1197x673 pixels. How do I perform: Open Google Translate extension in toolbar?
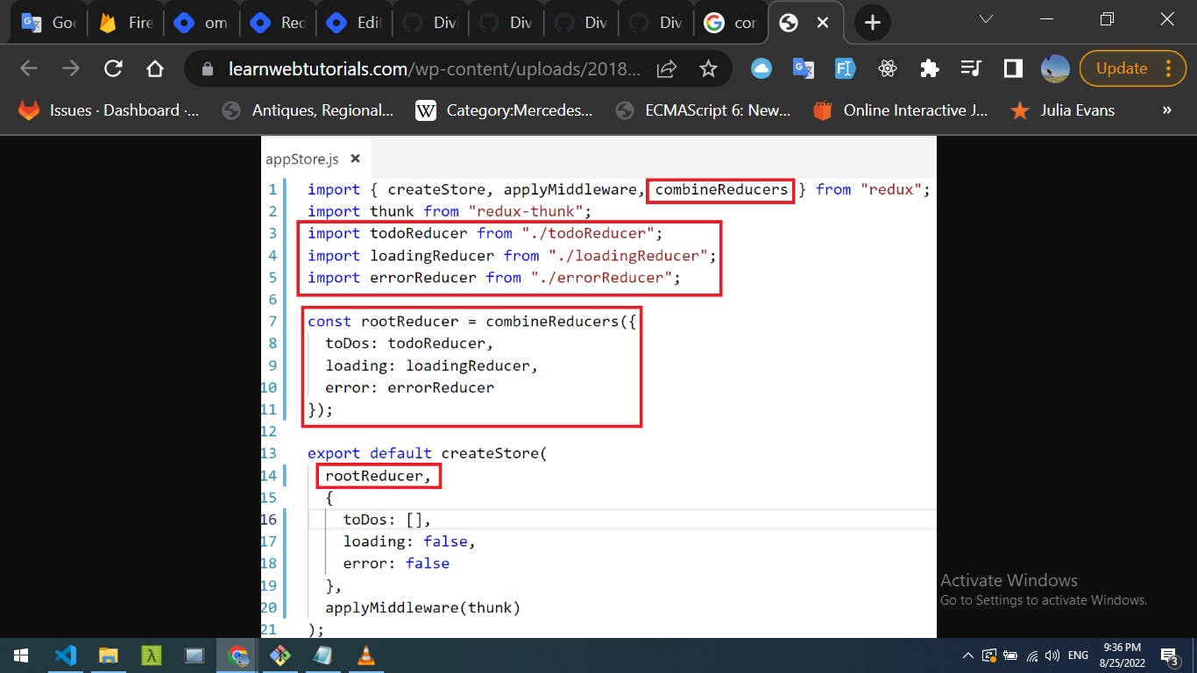point(804,68)
